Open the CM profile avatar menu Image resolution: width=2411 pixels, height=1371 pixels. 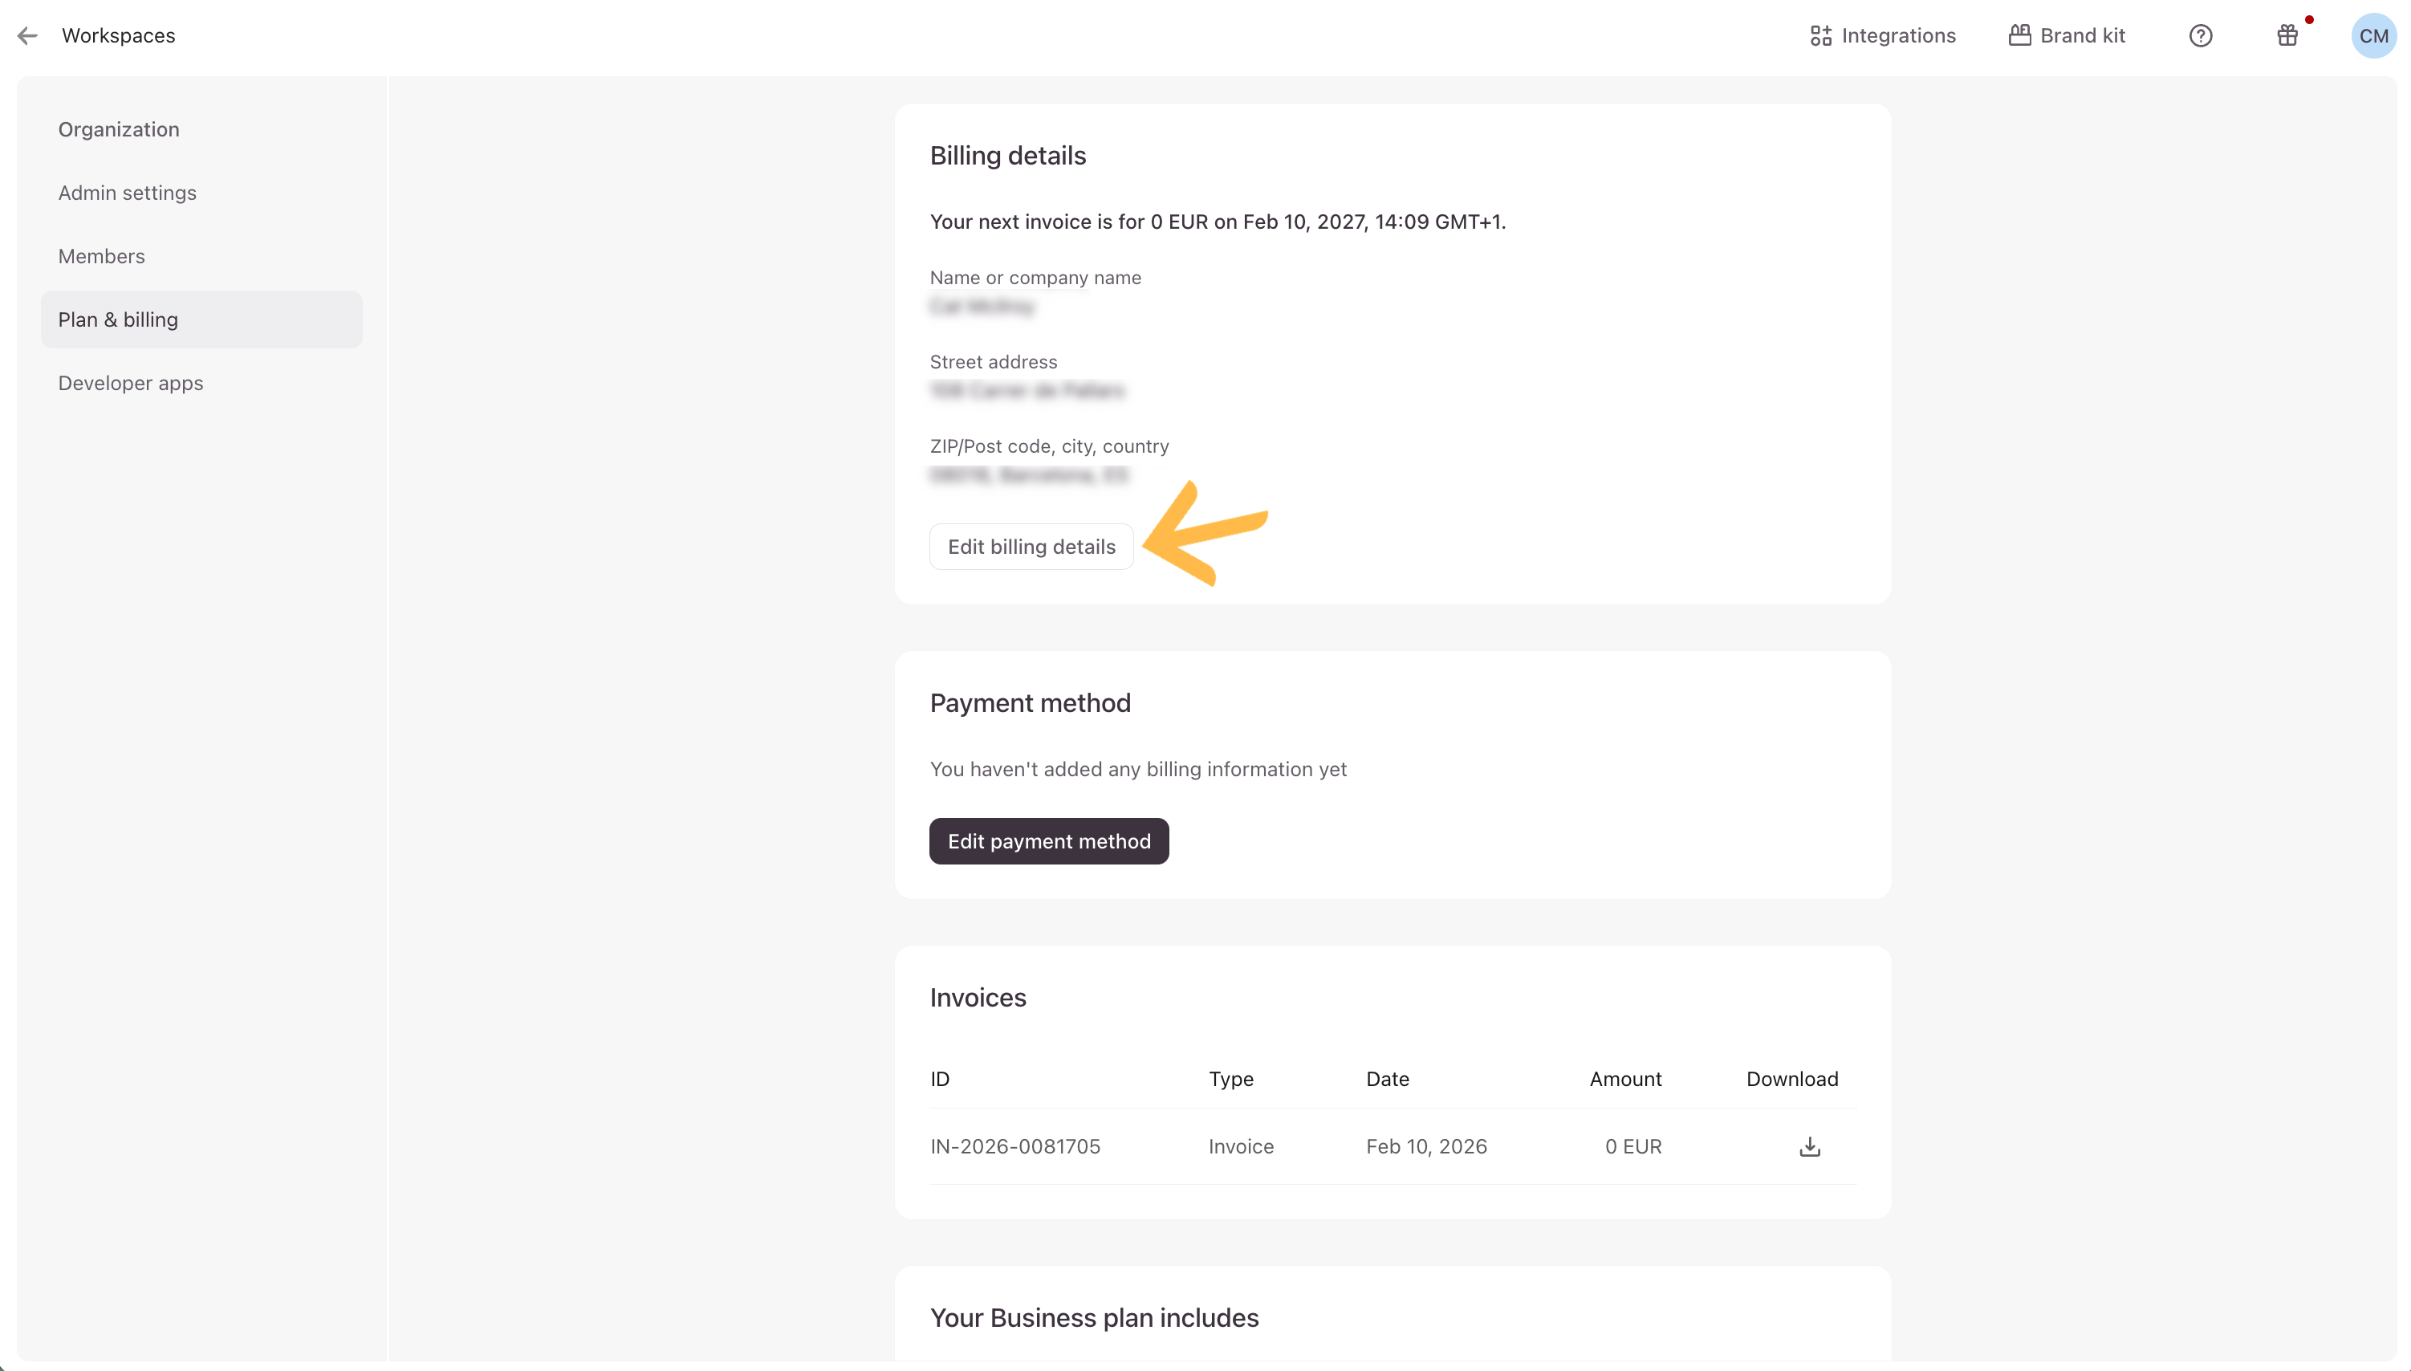pyautogui.click(x=2372, y=36)
